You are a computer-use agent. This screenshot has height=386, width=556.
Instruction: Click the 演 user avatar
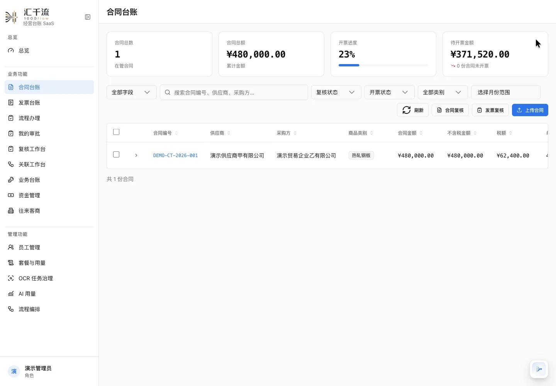pos(14,371)
